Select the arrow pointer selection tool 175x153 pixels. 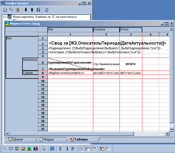(44, 148)
